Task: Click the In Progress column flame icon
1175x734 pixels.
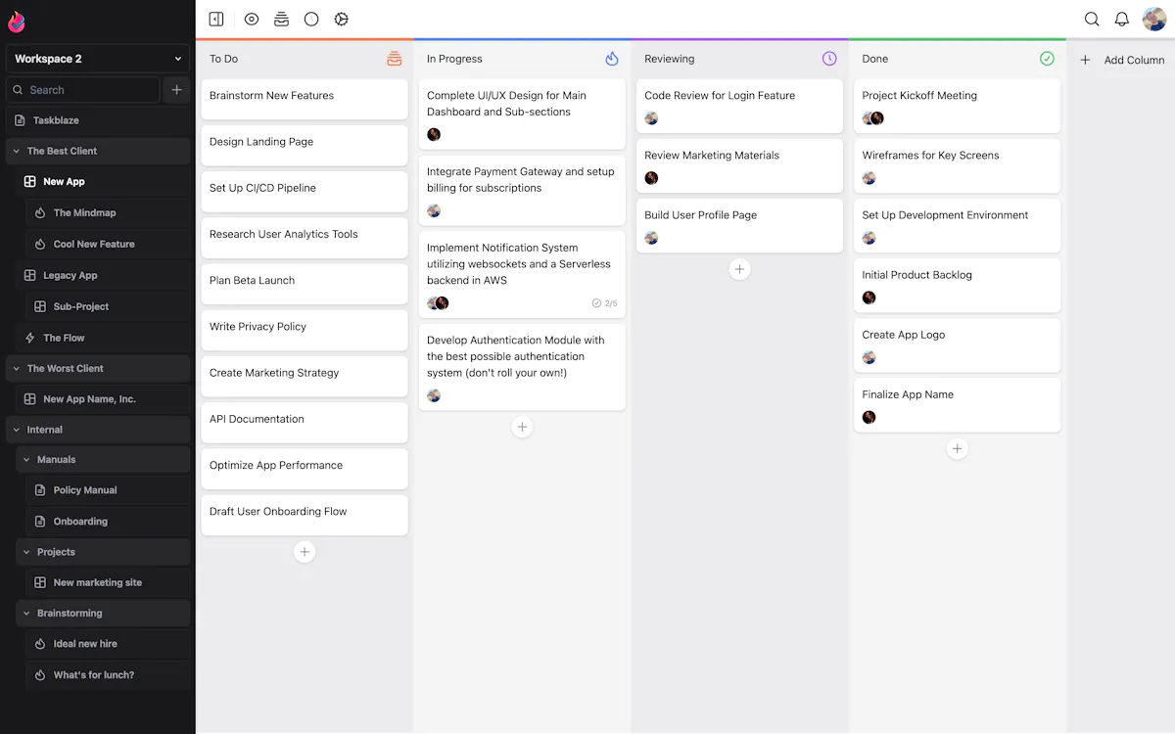Action: click(612, 59)
